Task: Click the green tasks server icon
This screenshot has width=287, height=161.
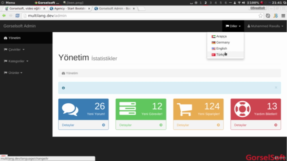Action: pyautogui.click(x=127, y=109)
